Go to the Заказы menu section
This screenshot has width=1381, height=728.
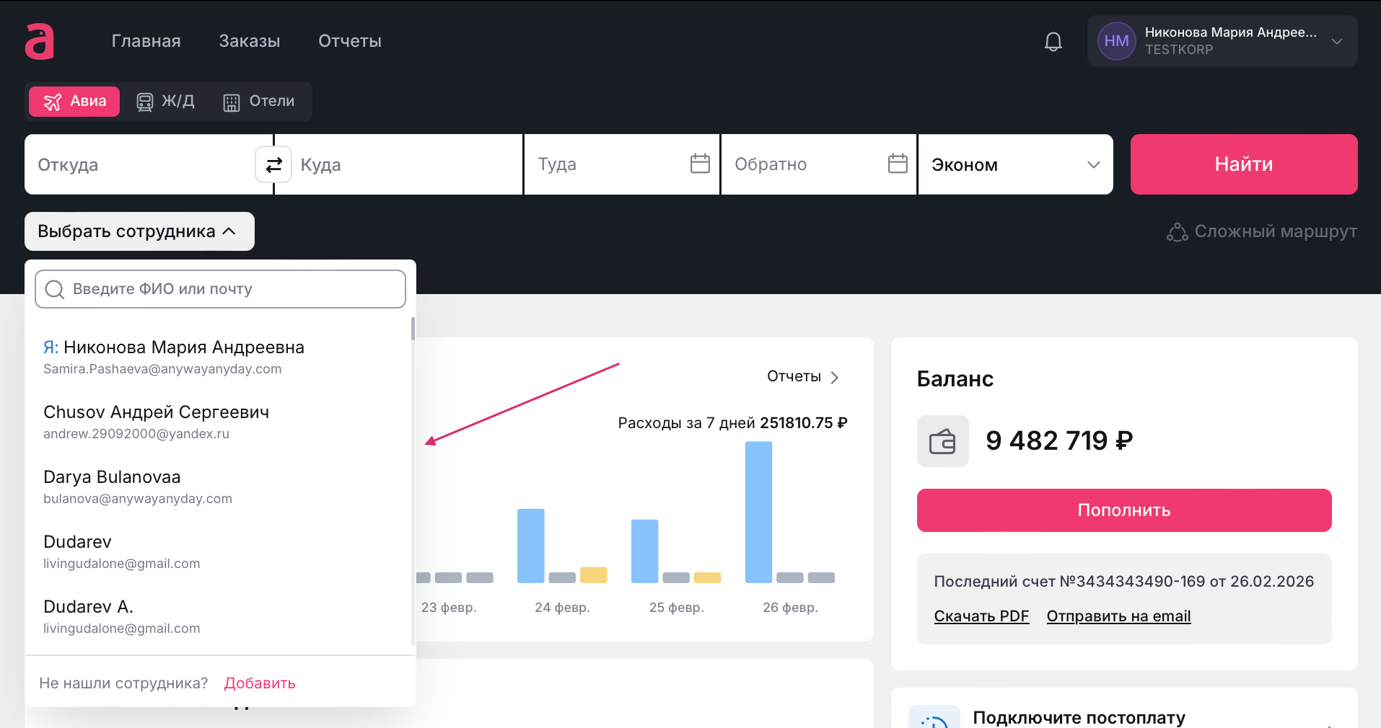(x=250, y=41)
